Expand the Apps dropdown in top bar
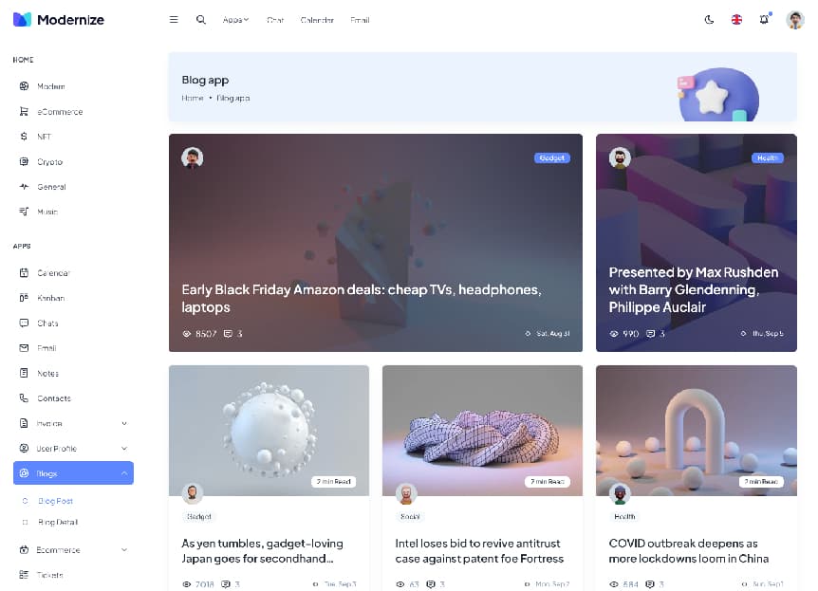Screen dimensions: 818x591 pyautogui.click(x=235, y=20)
